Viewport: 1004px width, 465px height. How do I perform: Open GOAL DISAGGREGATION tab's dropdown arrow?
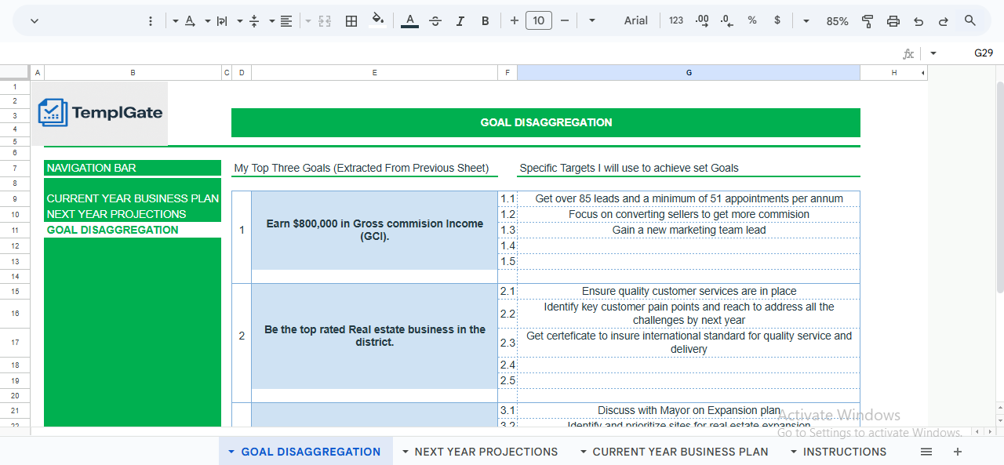click(231, 452)
